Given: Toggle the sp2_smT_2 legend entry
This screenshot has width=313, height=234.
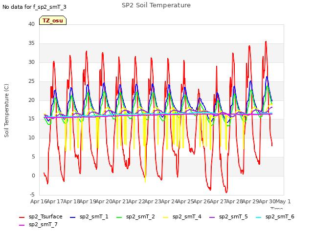Looking at the screenshot, I should (x=135, y=216).
